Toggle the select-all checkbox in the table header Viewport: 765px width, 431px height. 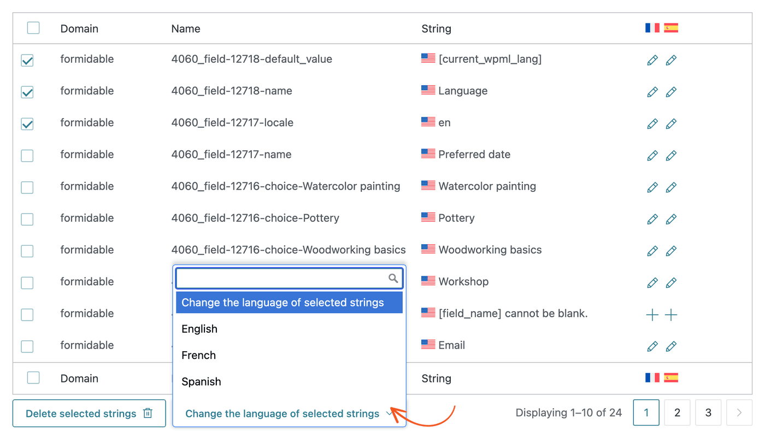coord(33,28)
